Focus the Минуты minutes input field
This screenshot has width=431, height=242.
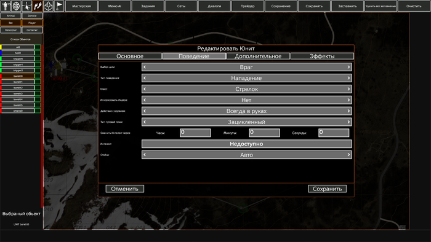[x=264, y=133]
